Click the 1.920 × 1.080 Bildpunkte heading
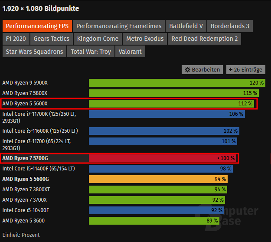271x242 pixels. (41, 9)
